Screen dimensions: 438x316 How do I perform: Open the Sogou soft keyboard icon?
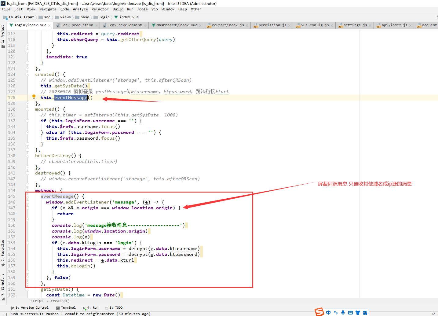(x=350, y=313)
